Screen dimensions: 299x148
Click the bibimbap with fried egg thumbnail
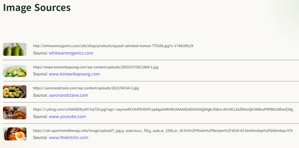click(x=15, y=134)
